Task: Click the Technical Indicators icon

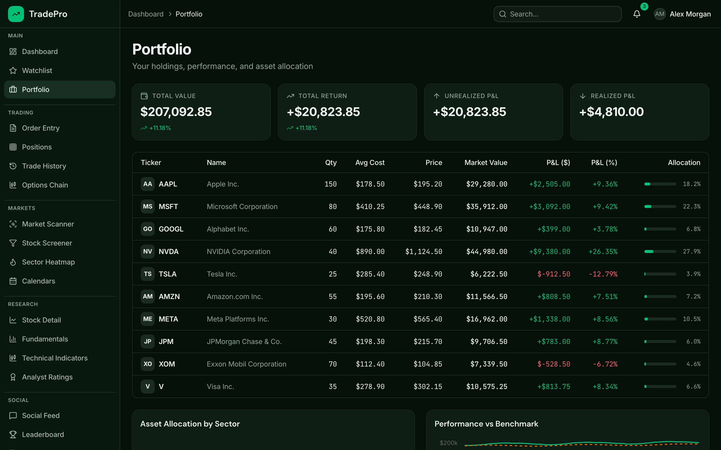Action: [13, 358]
